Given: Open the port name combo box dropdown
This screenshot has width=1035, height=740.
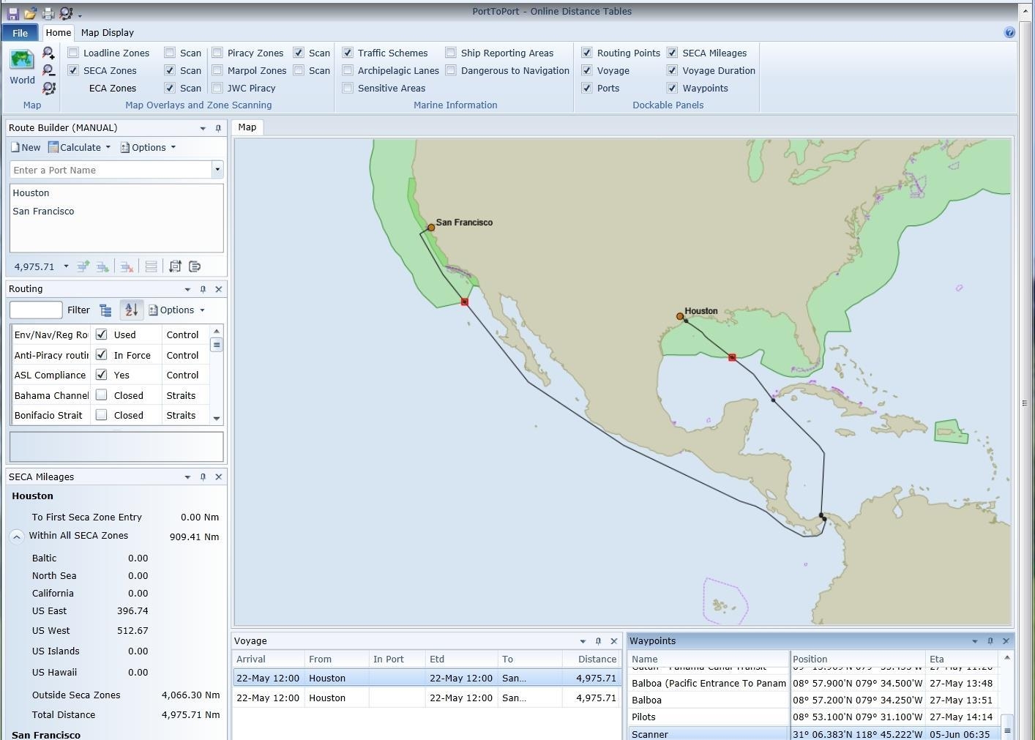Looking at the screenshot, I should point(217,170).
